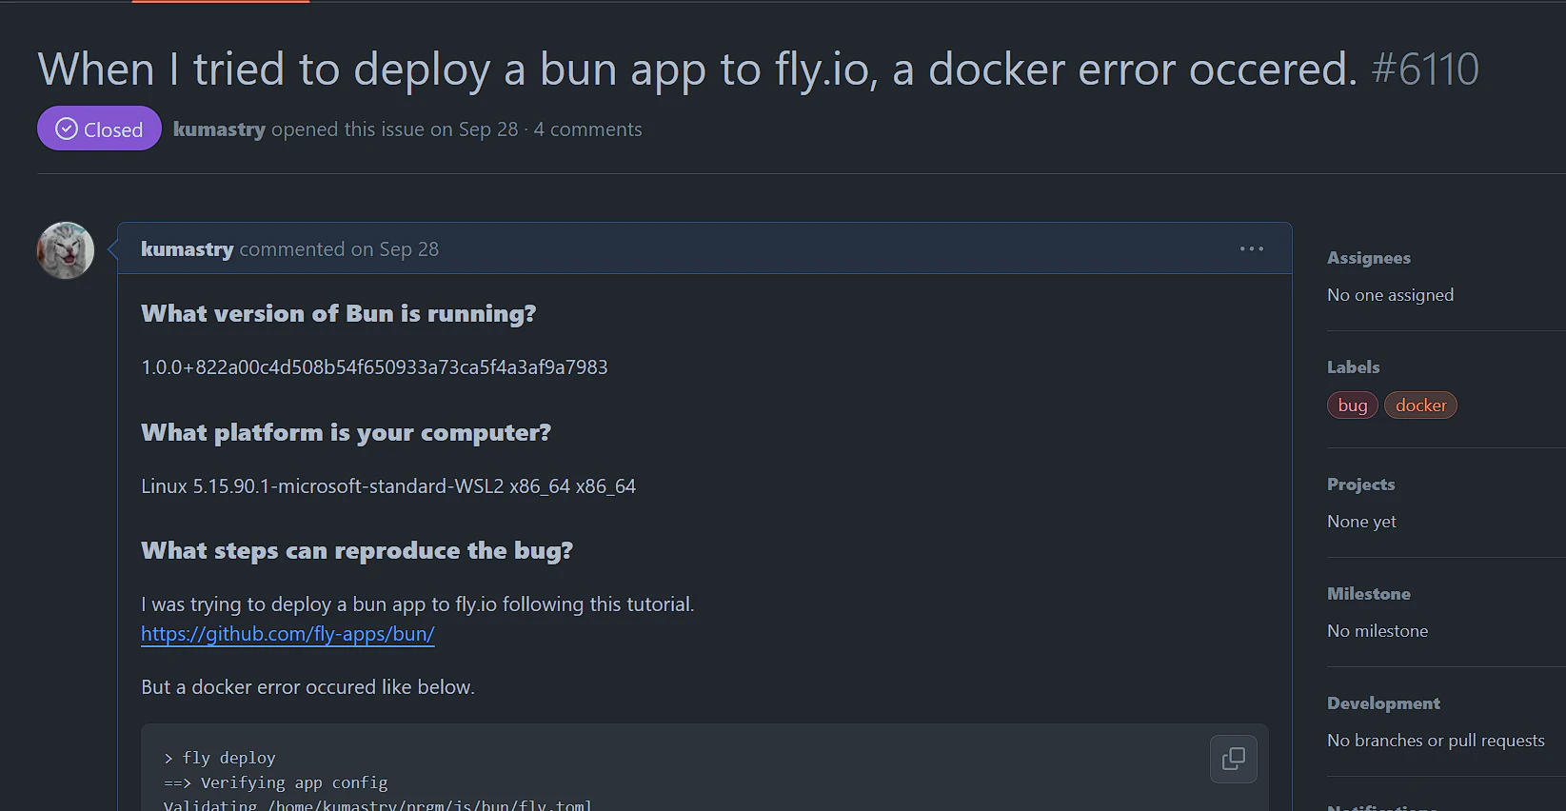The height and width of the screenshot is (811, 1566).
Task: Click 'No branches or pull requests' text
Action: tap(1436, 741)
